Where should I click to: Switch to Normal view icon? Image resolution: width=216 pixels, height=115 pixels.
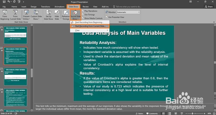pyautogui.click(x=164, y=113)
